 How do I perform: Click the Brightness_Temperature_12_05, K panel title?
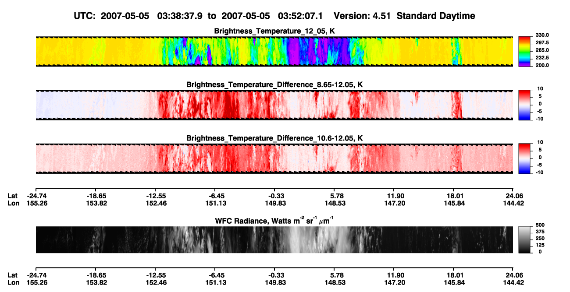[x=274, y=31]
